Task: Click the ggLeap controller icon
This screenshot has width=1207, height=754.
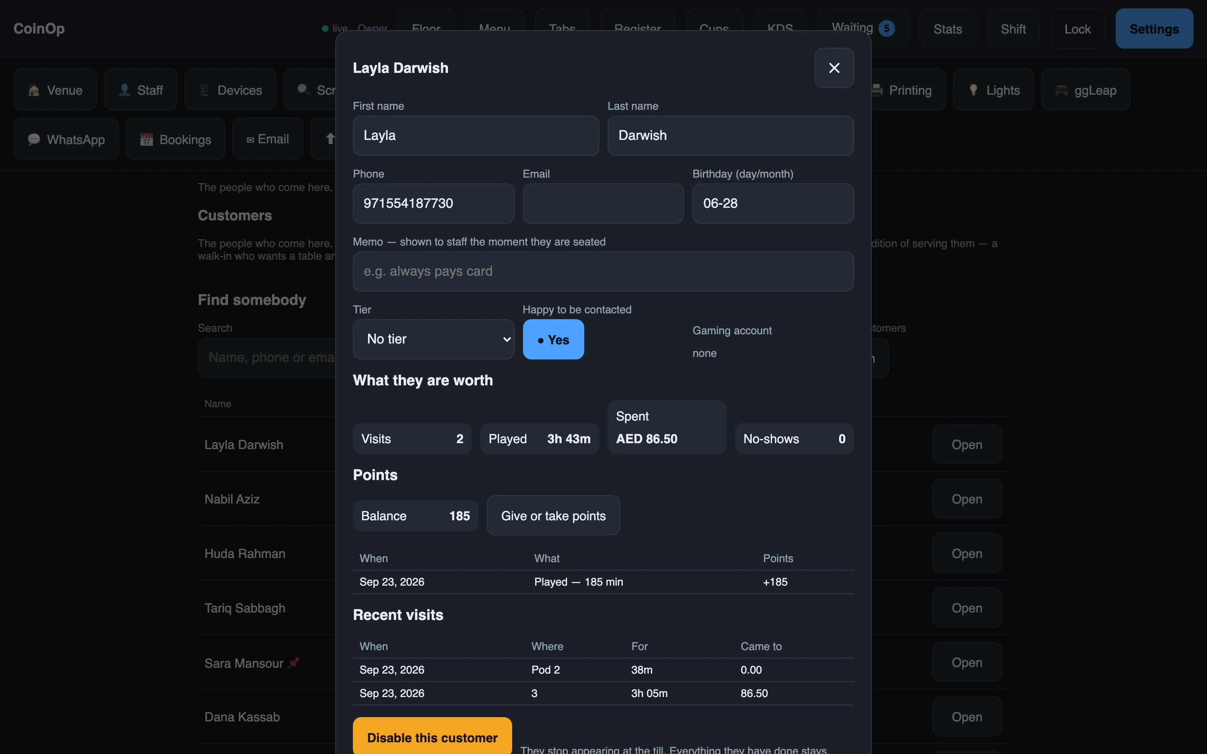Action: [1061, 90]
